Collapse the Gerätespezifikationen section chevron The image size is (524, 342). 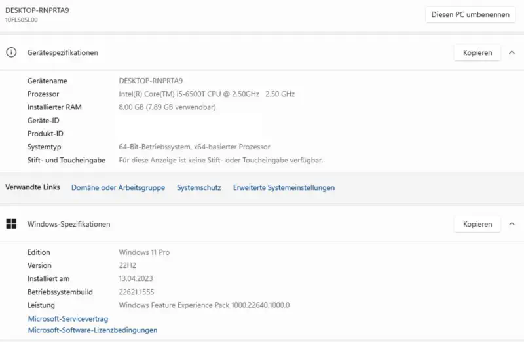tap(512, 53)
